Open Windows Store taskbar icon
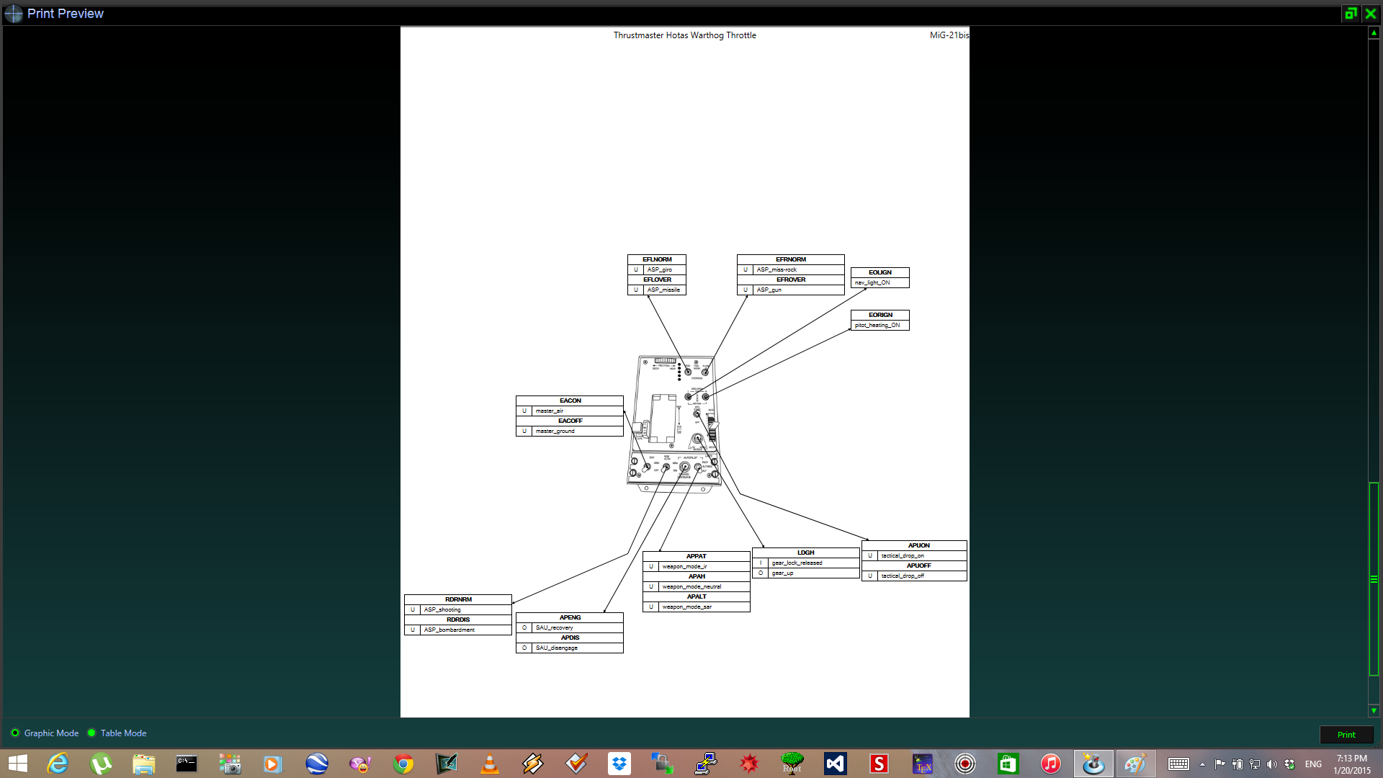This screenshot has width=1383, height=778. click(x=1008, y=764)
